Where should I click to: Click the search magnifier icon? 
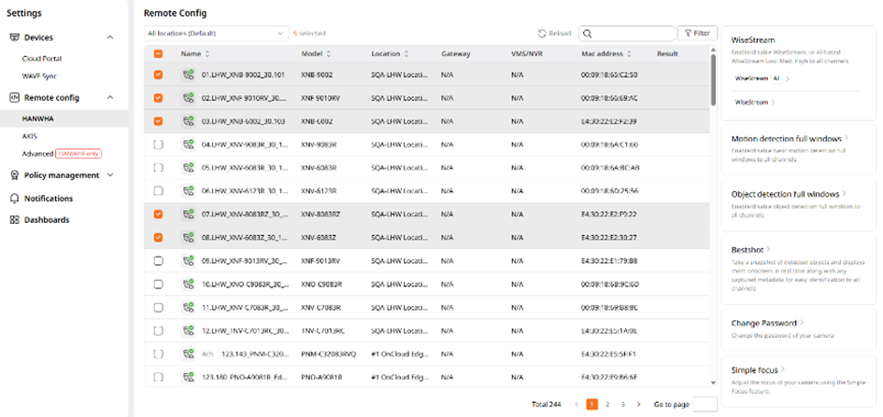coord(588,34)
